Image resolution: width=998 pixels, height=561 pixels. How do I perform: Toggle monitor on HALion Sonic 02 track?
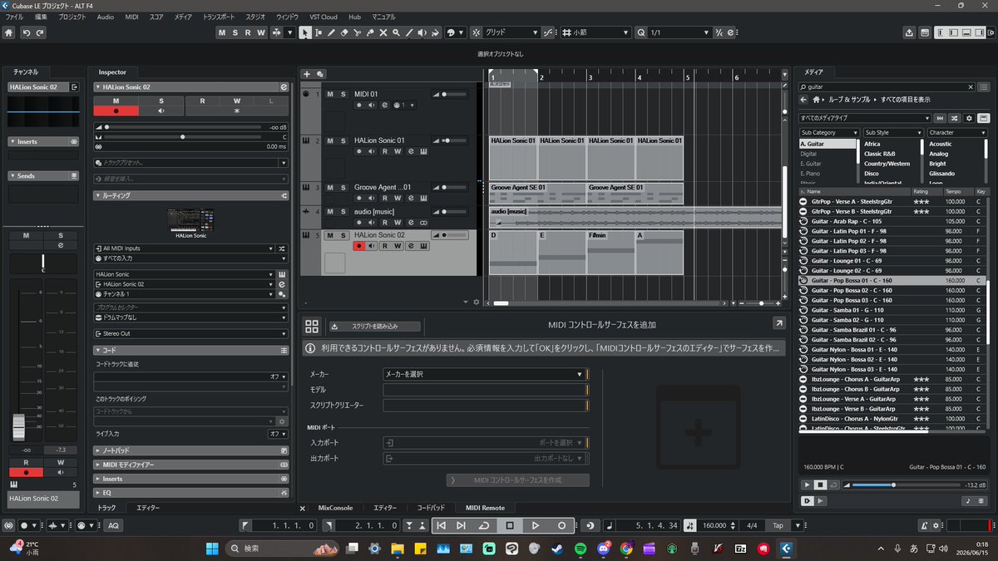pos(372,246)
